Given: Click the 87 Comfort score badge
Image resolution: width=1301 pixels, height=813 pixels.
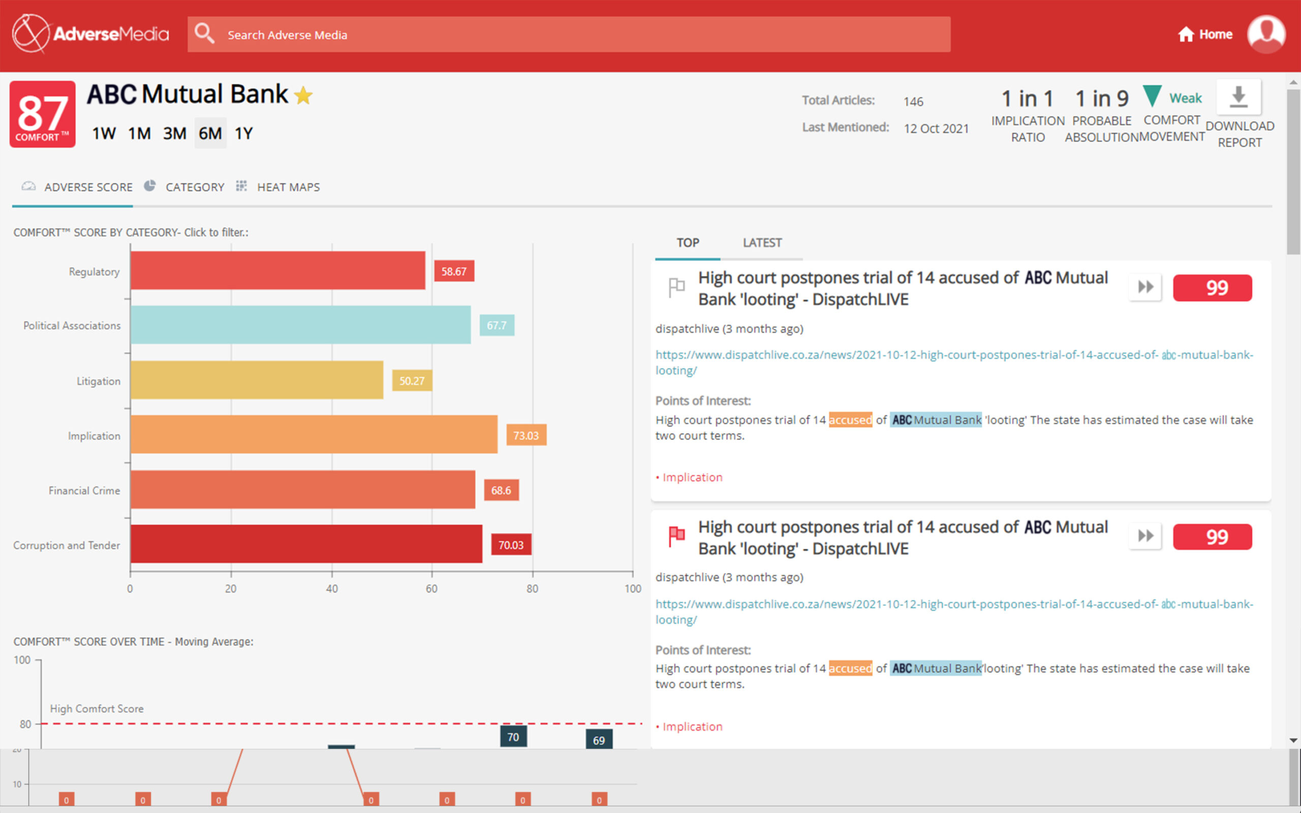Looking at the screenshot, I should 43,114.
